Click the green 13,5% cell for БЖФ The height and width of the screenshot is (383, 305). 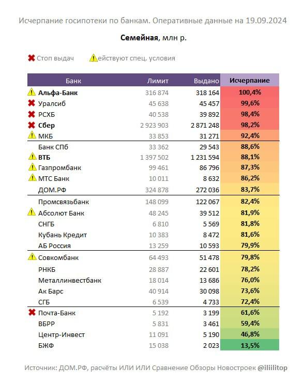pos(250,345)
